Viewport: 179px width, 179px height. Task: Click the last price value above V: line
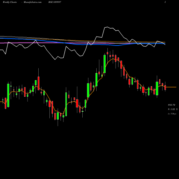[171, 105]
